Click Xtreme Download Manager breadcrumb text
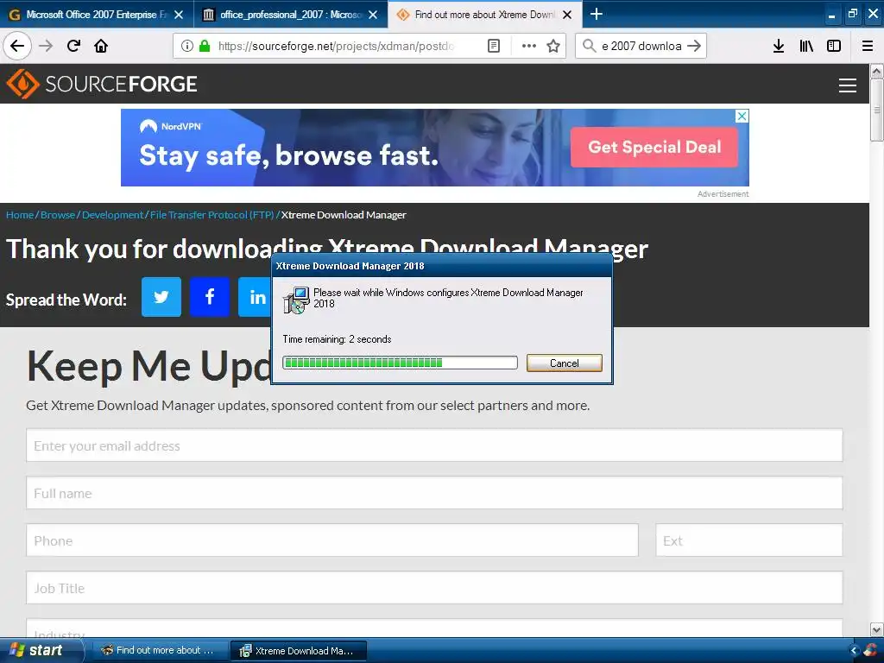884x663 pixels. [x=344, y=215]
